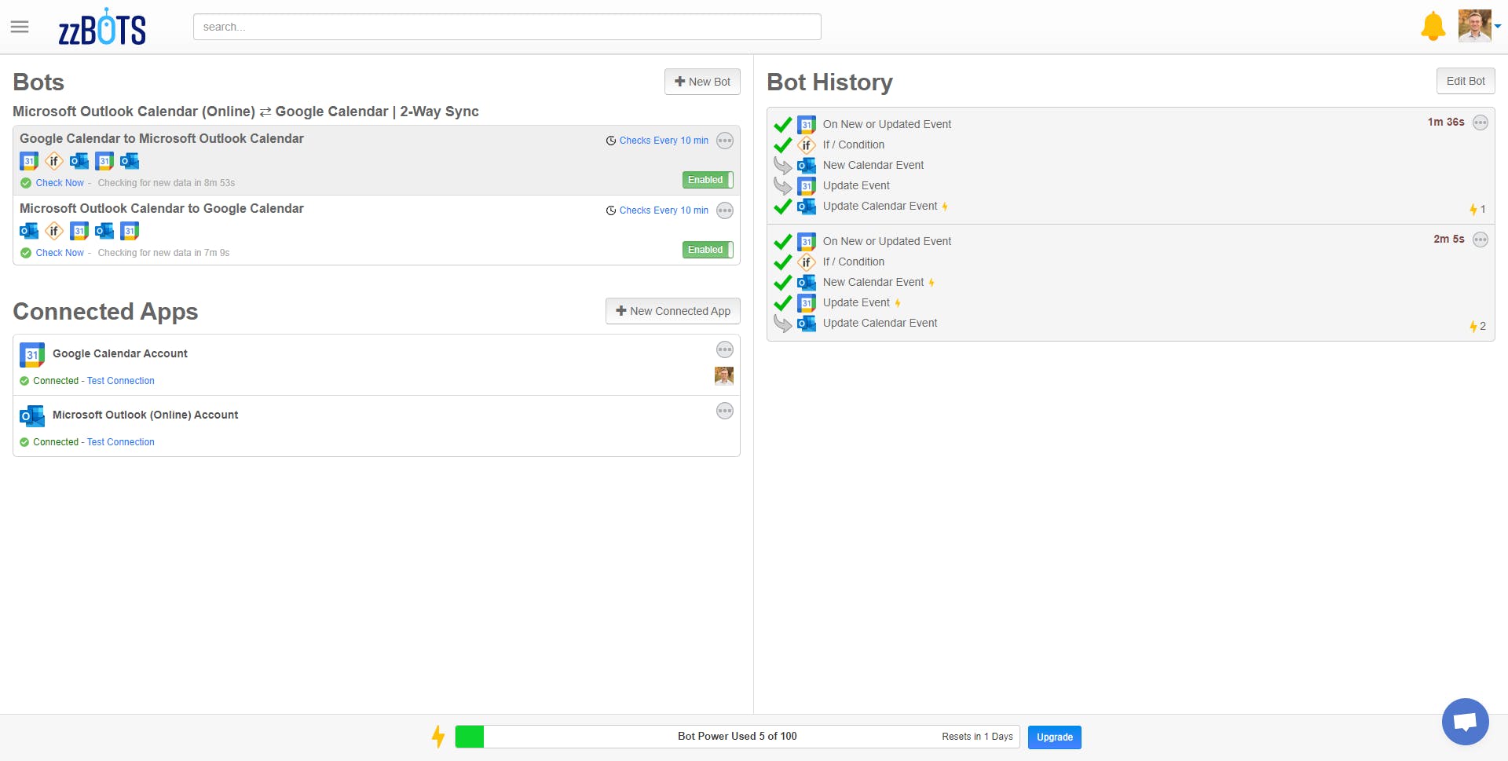This screenshot has height=761, width=1508.
Task: Click the New Connected App button
Action: point(673,311)
